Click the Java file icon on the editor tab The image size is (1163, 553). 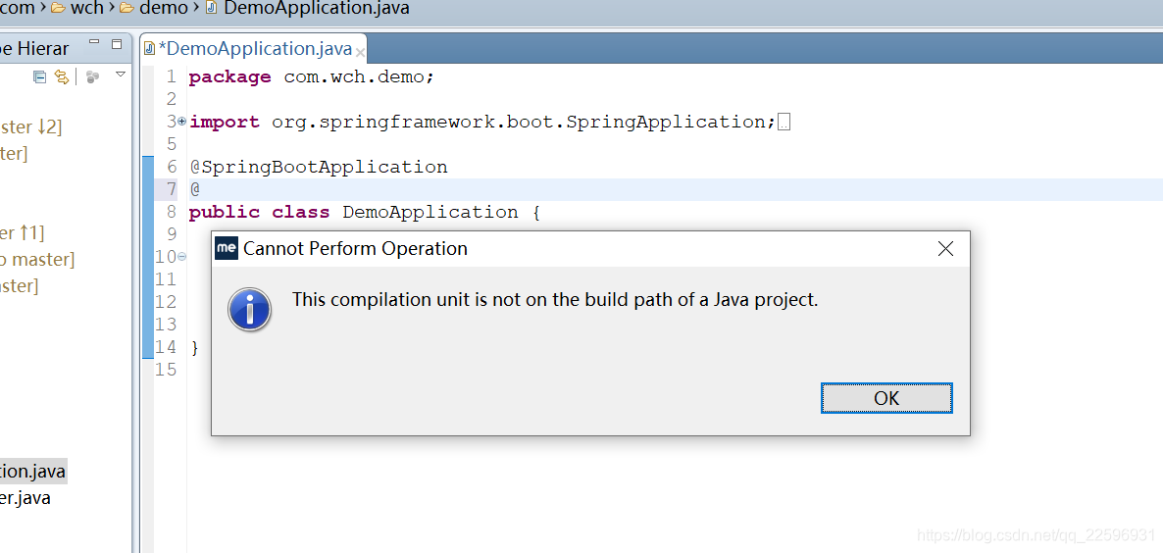[x=149, y=49]
